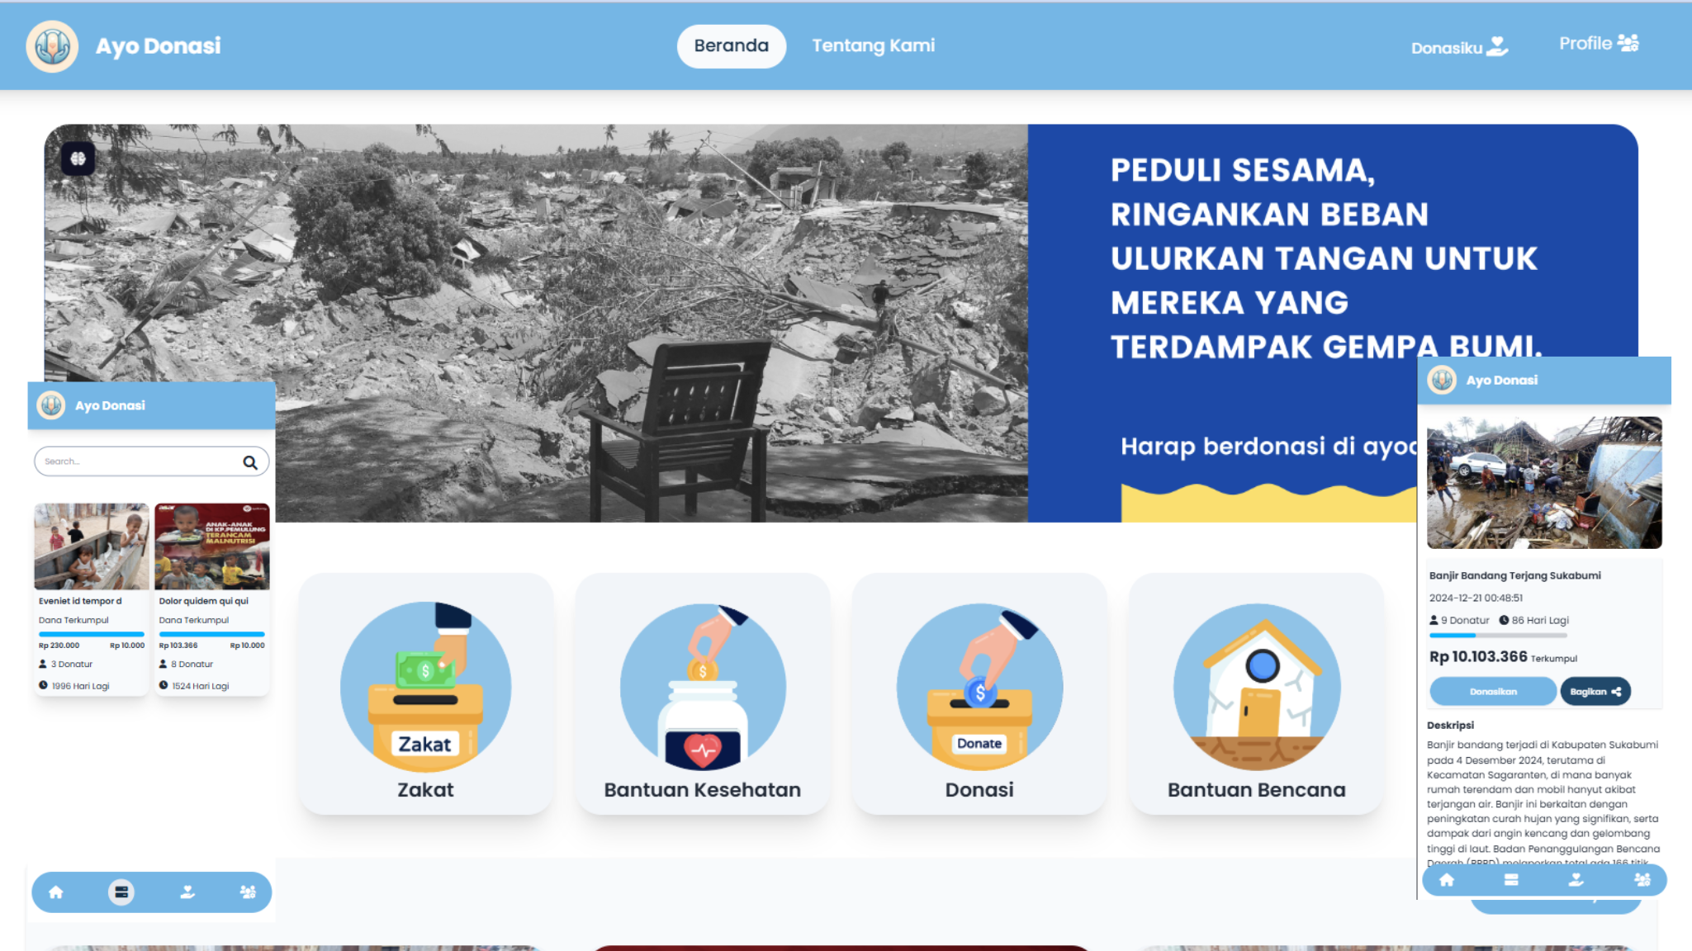Click the Bagikan share button
This screenshot has width=1692, height=951.
tap(1595, 692)
